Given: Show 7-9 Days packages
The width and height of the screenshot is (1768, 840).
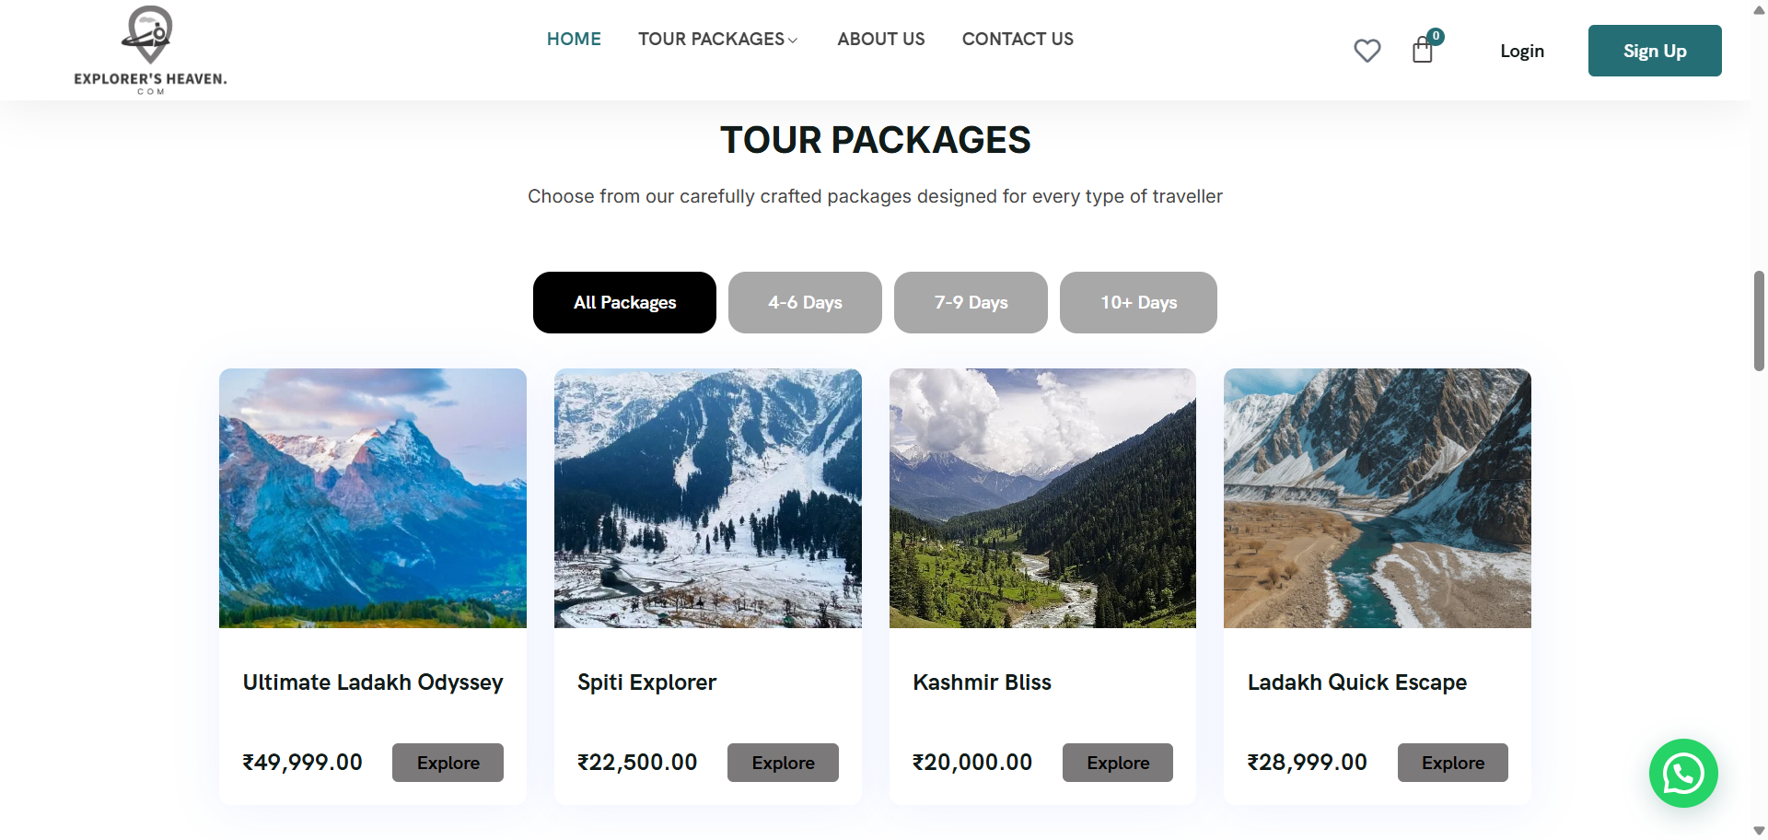Looking at the screenshot, I should click(x=971, y=302).
